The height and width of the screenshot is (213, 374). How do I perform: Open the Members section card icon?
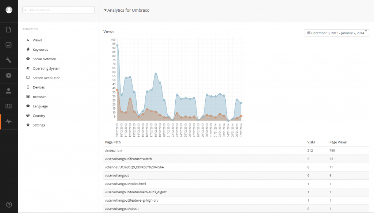[9, 106]
